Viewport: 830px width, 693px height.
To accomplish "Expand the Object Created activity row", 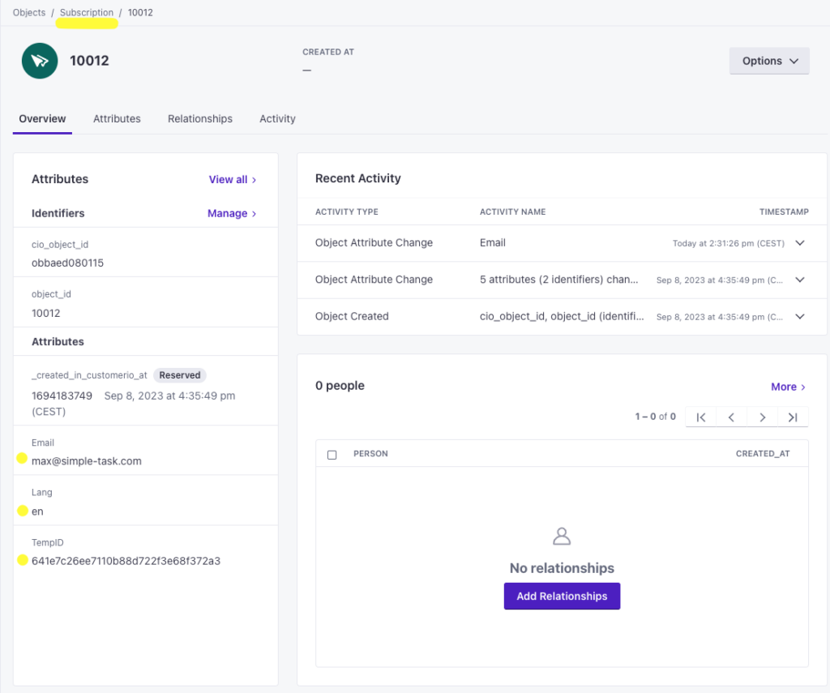I will coord(800,317).
